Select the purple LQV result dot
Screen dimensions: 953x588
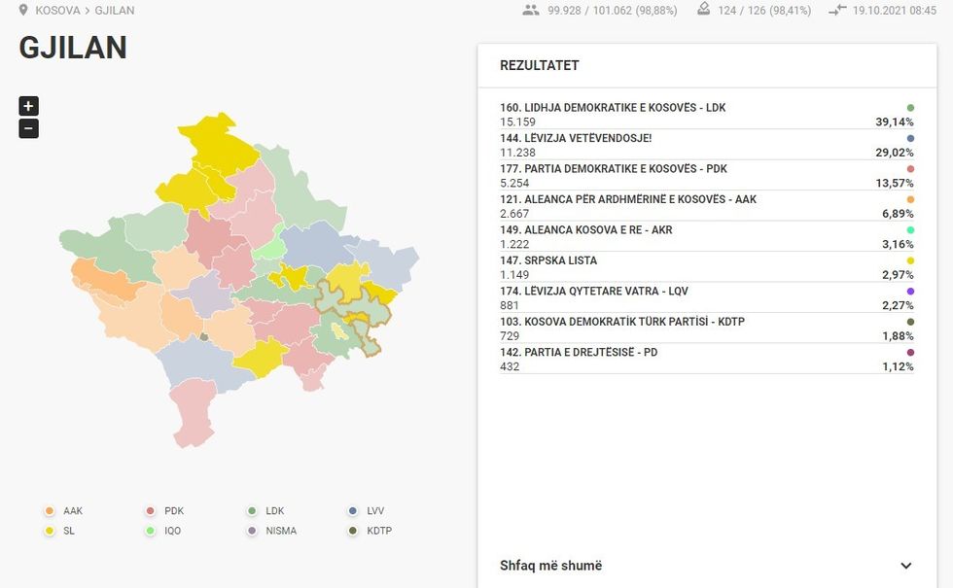click(x=908, y=291)
